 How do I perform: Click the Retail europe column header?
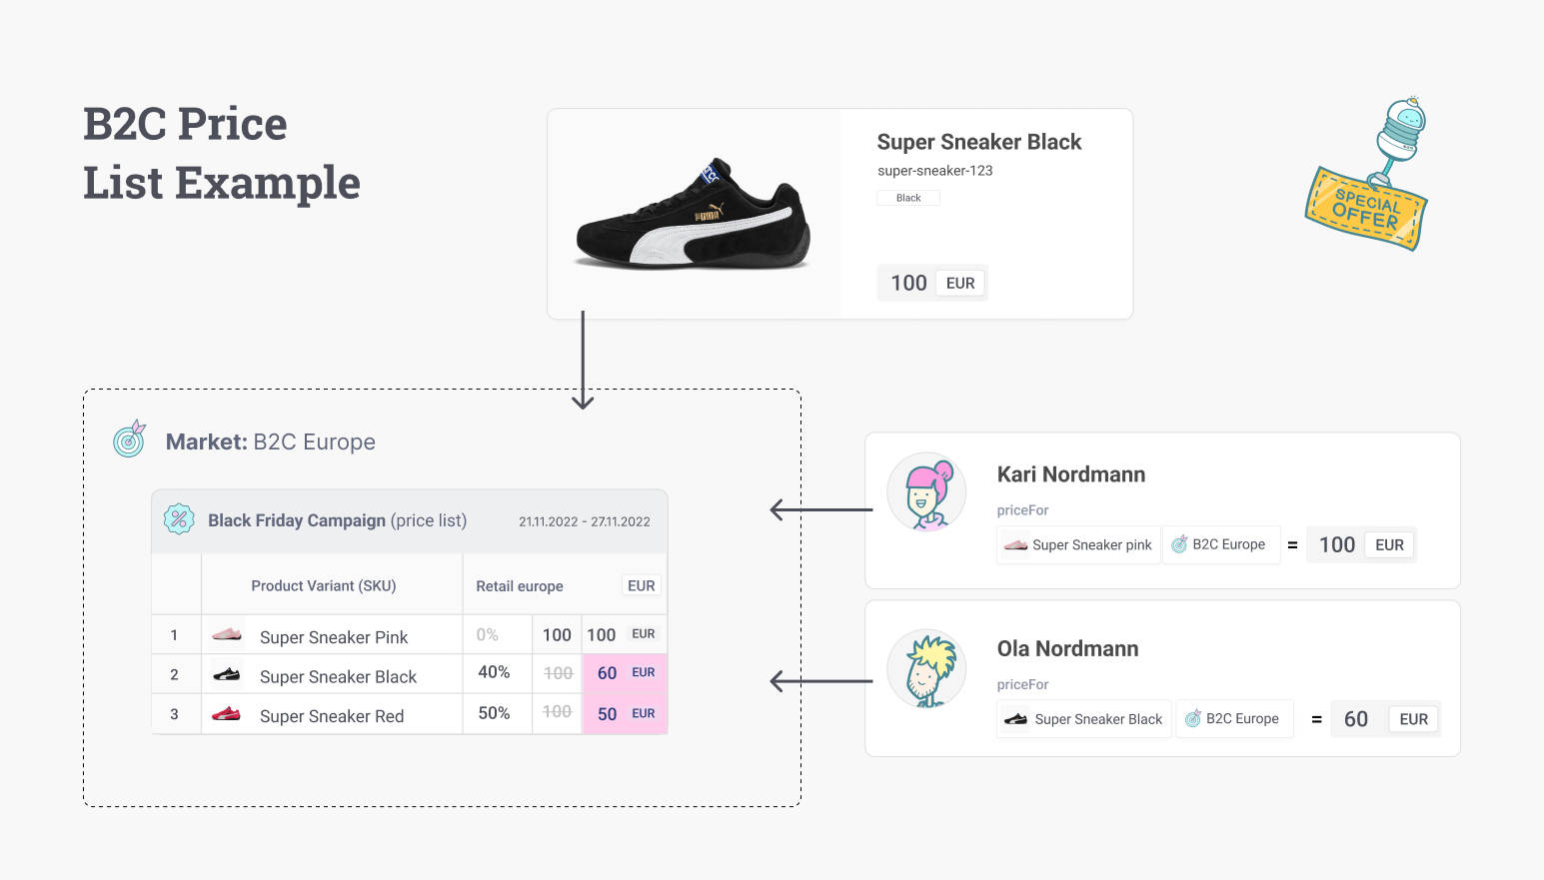[520, 586]
